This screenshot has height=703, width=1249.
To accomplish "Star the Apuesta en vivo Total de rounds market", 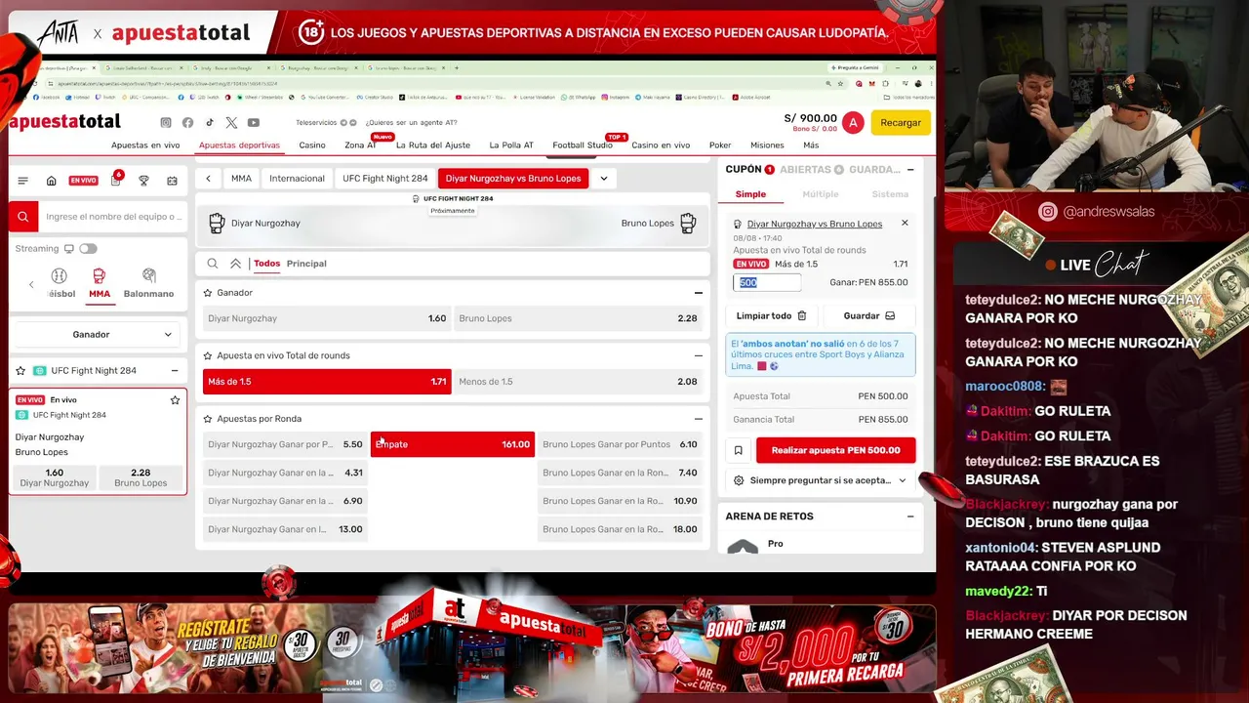I will (x=208, y=355).
